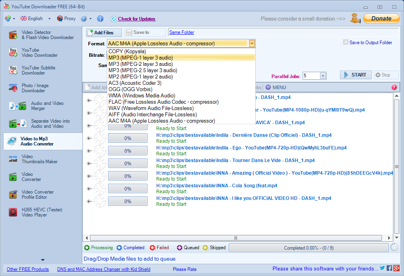This screenshot has height=276, width=404.
Task: Click the Proxy globe icon
Action: 60,19
